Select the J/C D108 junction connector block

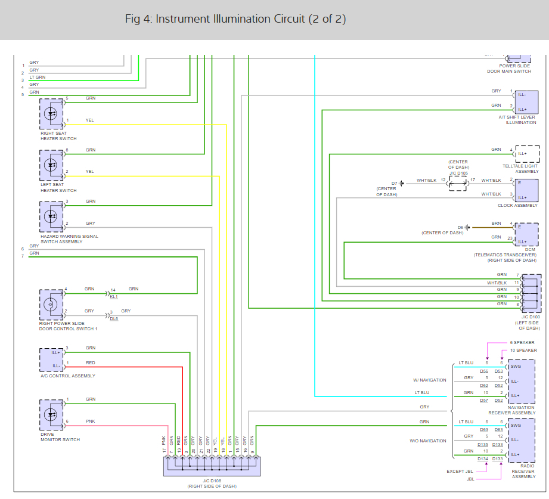coord(212,466)
